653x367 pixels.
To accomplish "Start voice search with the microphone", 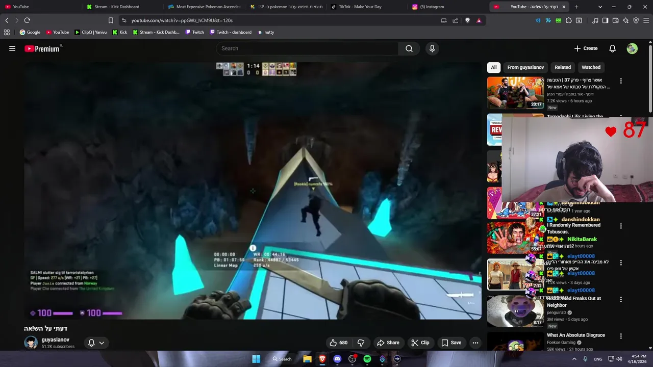I will [x=432, y=48].
